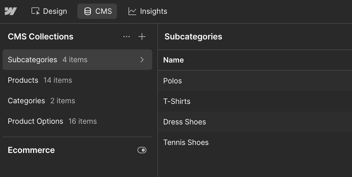Image resolution: width=352 pixels, height=177 pixels.
Task: Open the Polos item
Action: [172, 81]
